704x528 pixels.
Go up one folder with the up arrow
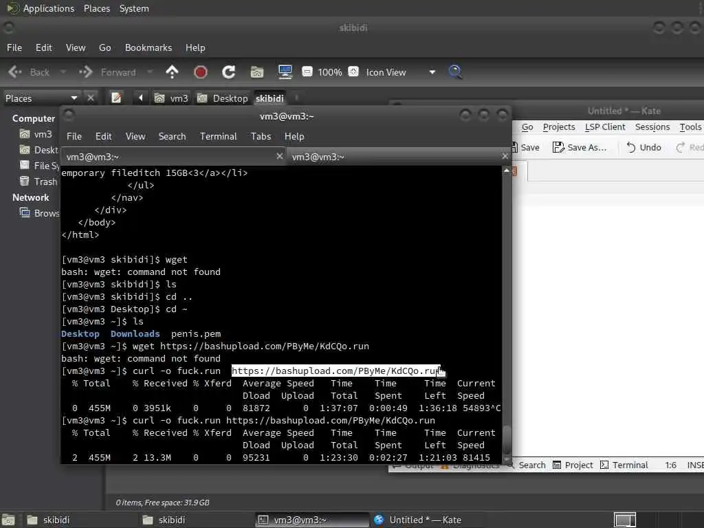click(x=172, y=71)
